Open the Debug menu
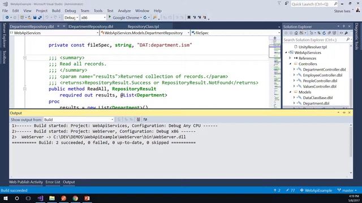 [70, 11]
